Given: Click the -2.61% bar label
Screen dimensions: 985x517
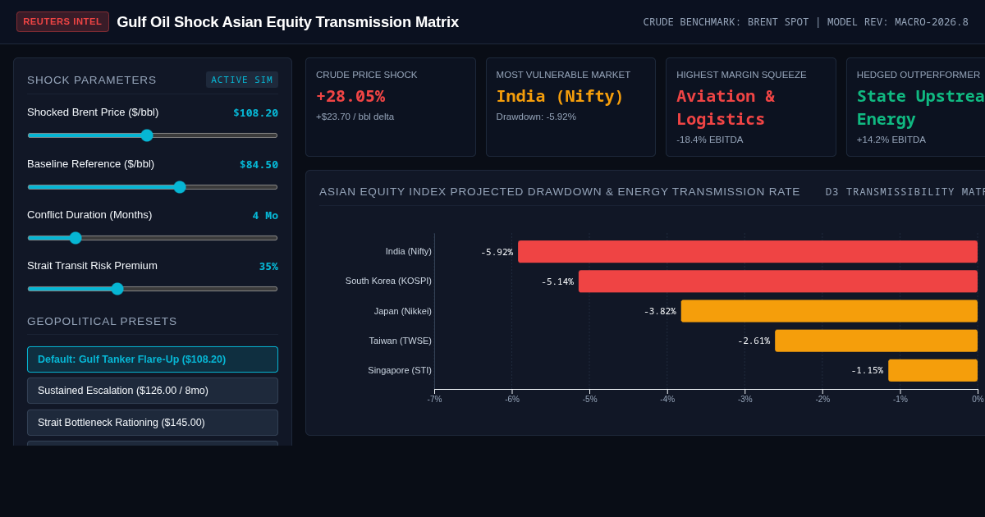Looking at the screenshot, I should [x=754, y=341].
